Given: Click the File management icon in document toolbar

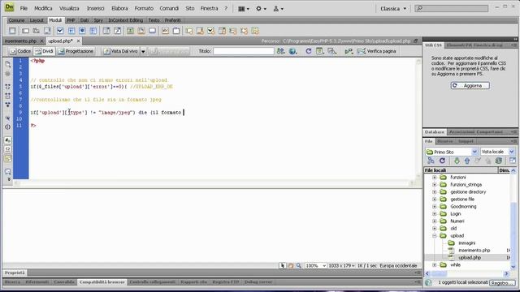Looking at the screenshot, I should (x=281, y=51).
